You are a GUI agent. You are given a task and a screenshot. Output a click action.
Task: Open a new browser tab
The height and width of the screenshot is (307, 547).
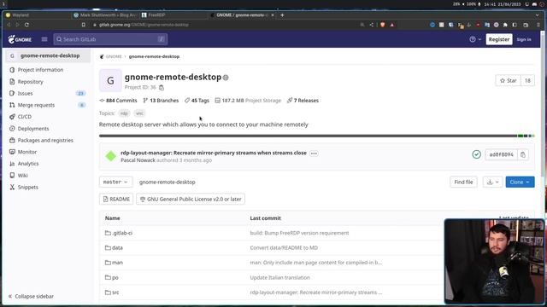tap(282, 15)
